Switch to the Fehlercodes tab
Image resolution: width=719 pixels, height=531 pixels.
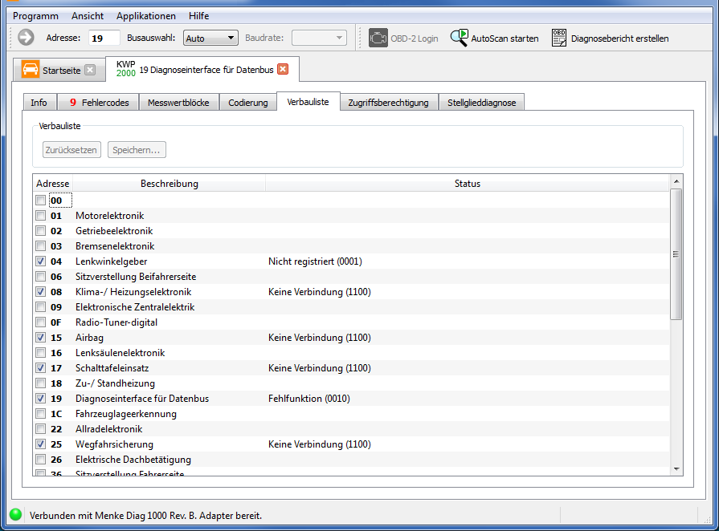[99, 103]
